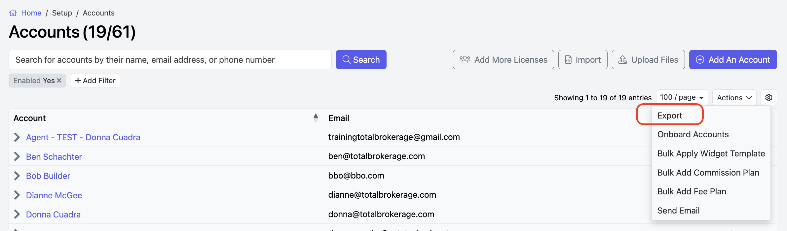787x231 pixels.
Task: Choose Onboard Accounts menu item
Action: click(x=693, y=134)
